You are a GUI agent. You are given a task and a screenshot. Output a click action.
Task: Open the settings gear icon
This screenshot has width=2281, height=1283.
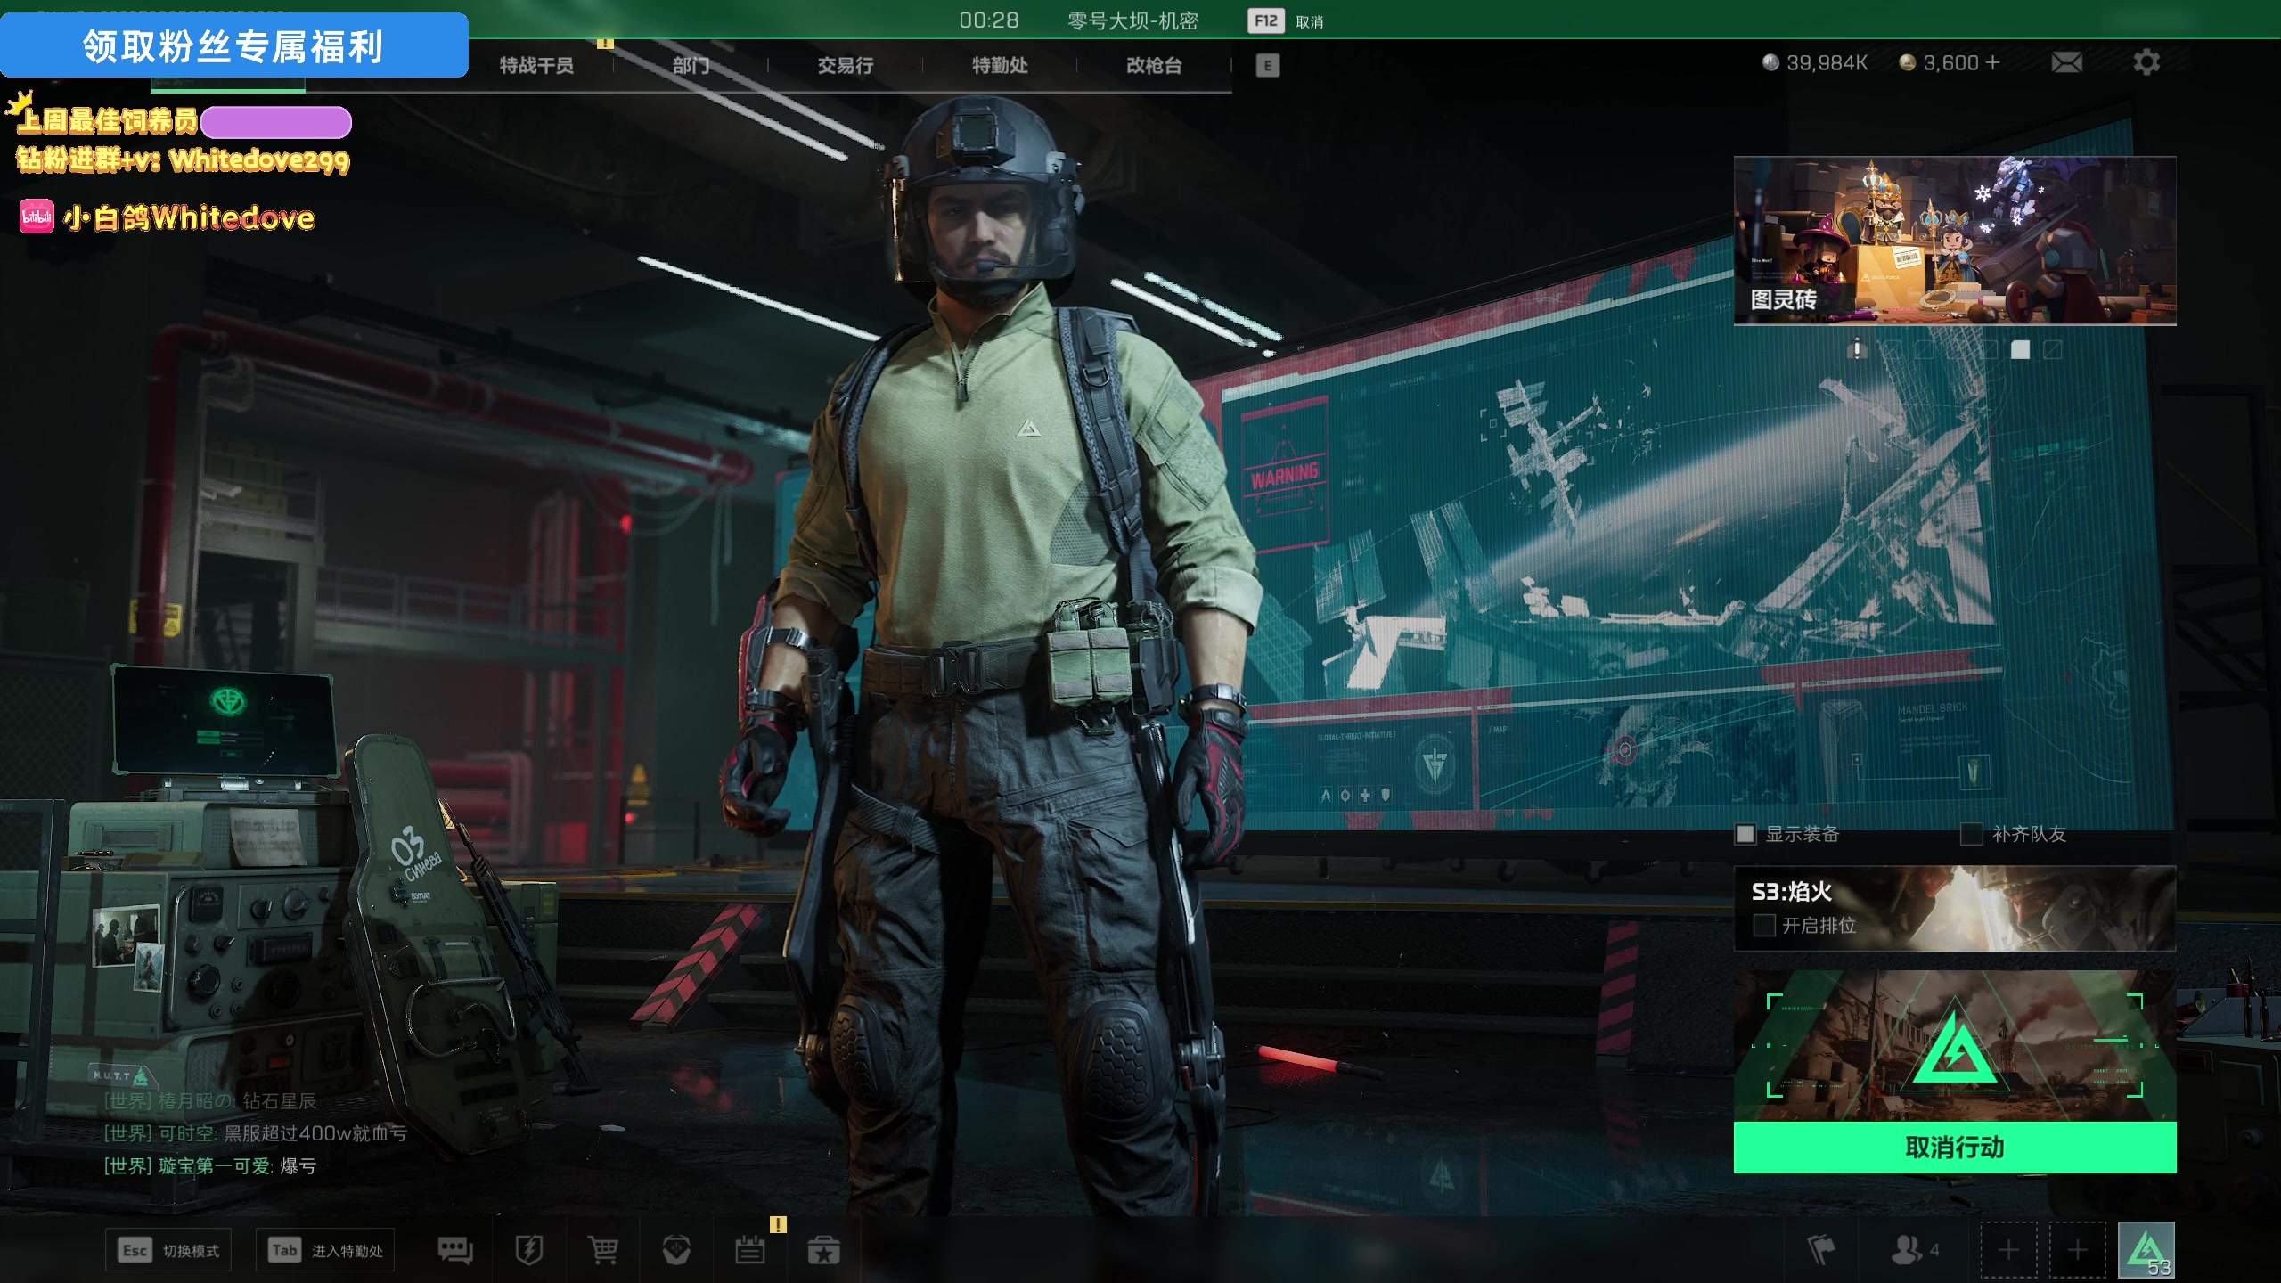click(x=2146, y=62)
